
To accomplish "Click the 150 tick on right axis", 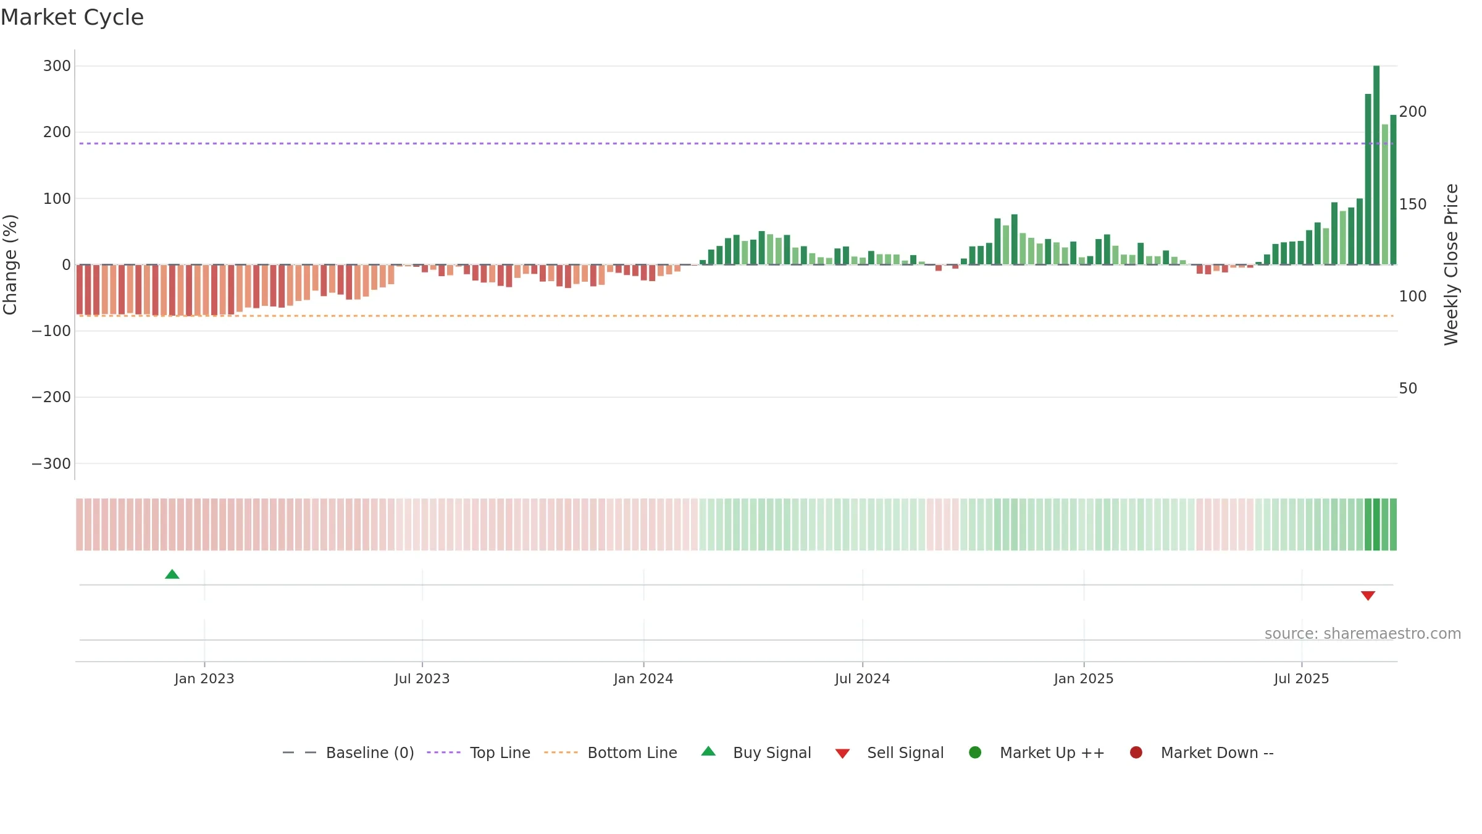I will (1413, 204).
